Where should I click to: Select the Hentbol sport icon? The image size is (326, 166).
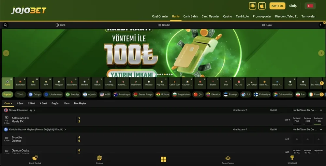[85, 83]
